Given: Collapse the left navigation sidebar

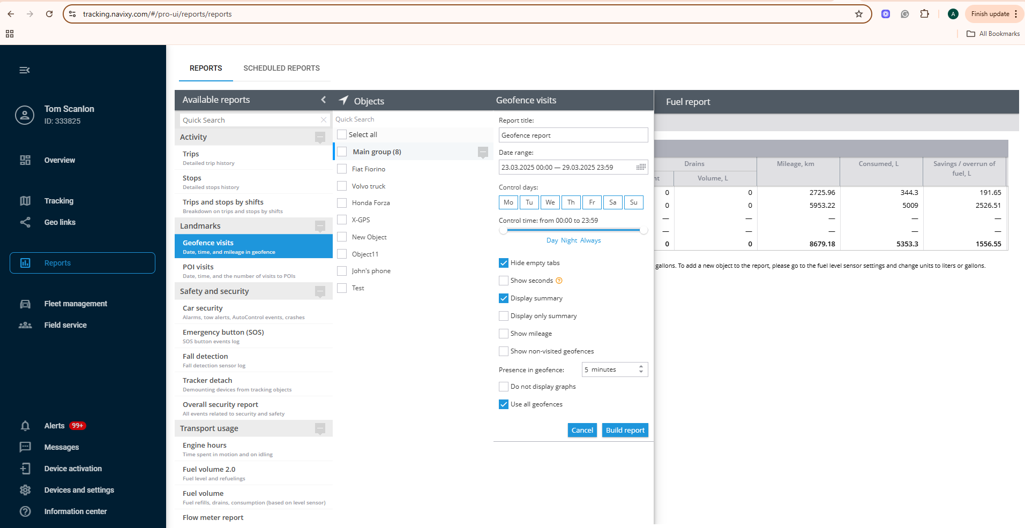Looking at the screenshot, I should [24, 70].
